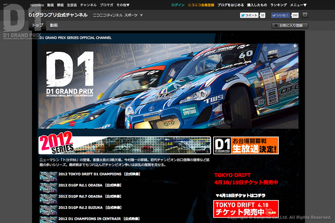Screen dimensions: 335x223
Task: Click 2012 D1GP Rd.1 ODAIBA thumbnail
Action: (48, 187)
